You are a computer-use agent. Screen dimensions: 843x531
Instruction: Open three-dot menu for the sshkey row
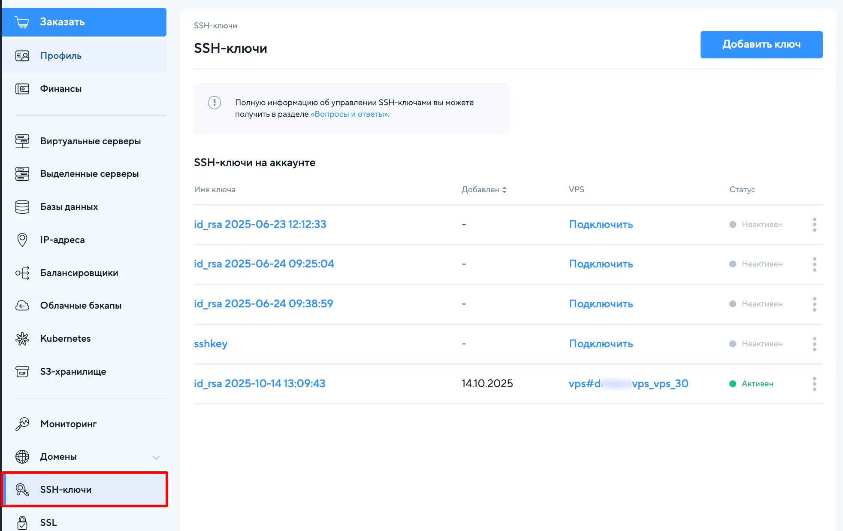click(x=814, y=344)
